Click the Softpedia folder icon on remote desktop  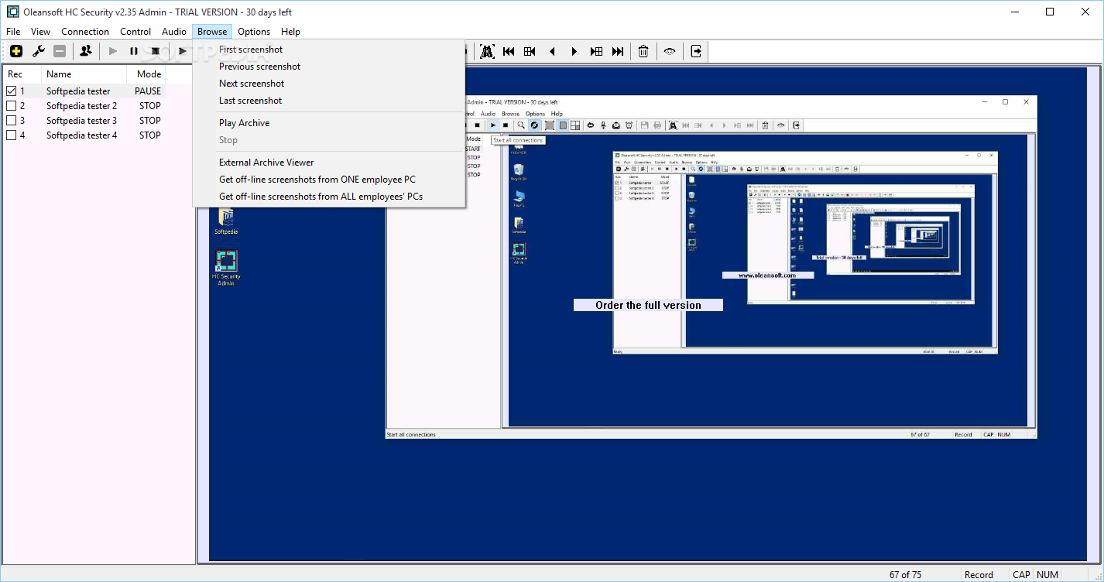[226, 219]
